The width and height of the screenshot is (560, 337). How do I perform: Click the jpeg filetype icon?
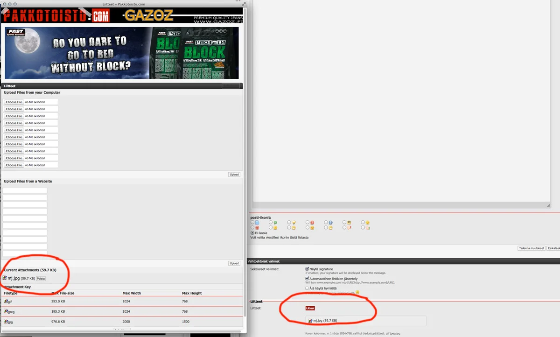6,311
